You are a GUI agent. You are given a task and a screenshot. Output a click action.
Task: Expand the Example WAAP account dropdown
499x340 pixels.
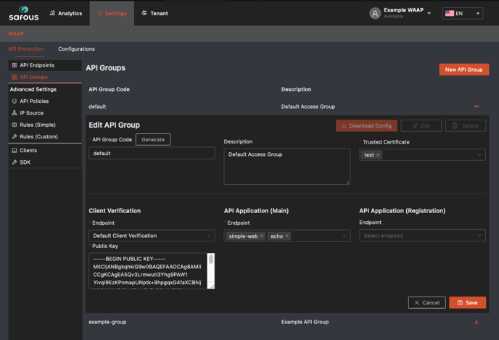pos(429,13)
